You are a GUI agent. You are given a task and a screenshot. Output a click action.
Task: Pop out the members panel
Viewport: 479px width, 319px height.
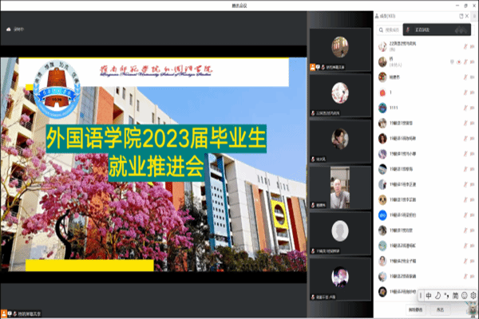pyautogui.click(x=460, y=15)
